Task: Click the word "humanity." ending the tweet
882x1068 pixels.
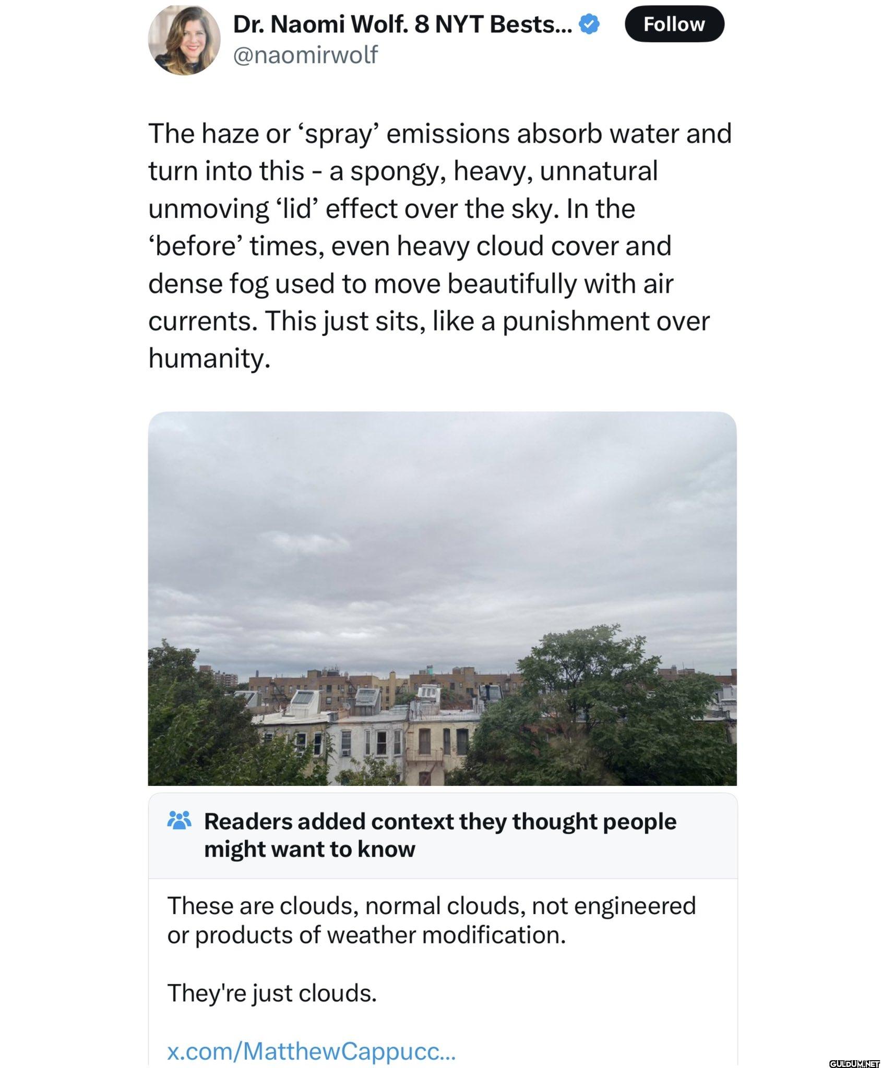Action: (x=209, y=358)
